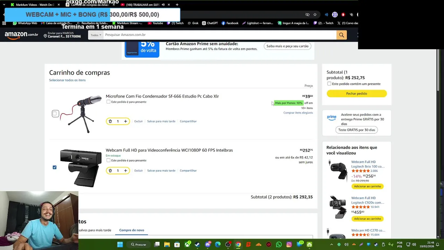Open File Explorer from the taskbar
This screenshot has height=250, width=444.
pyautogui.click(x=167, y=244)
